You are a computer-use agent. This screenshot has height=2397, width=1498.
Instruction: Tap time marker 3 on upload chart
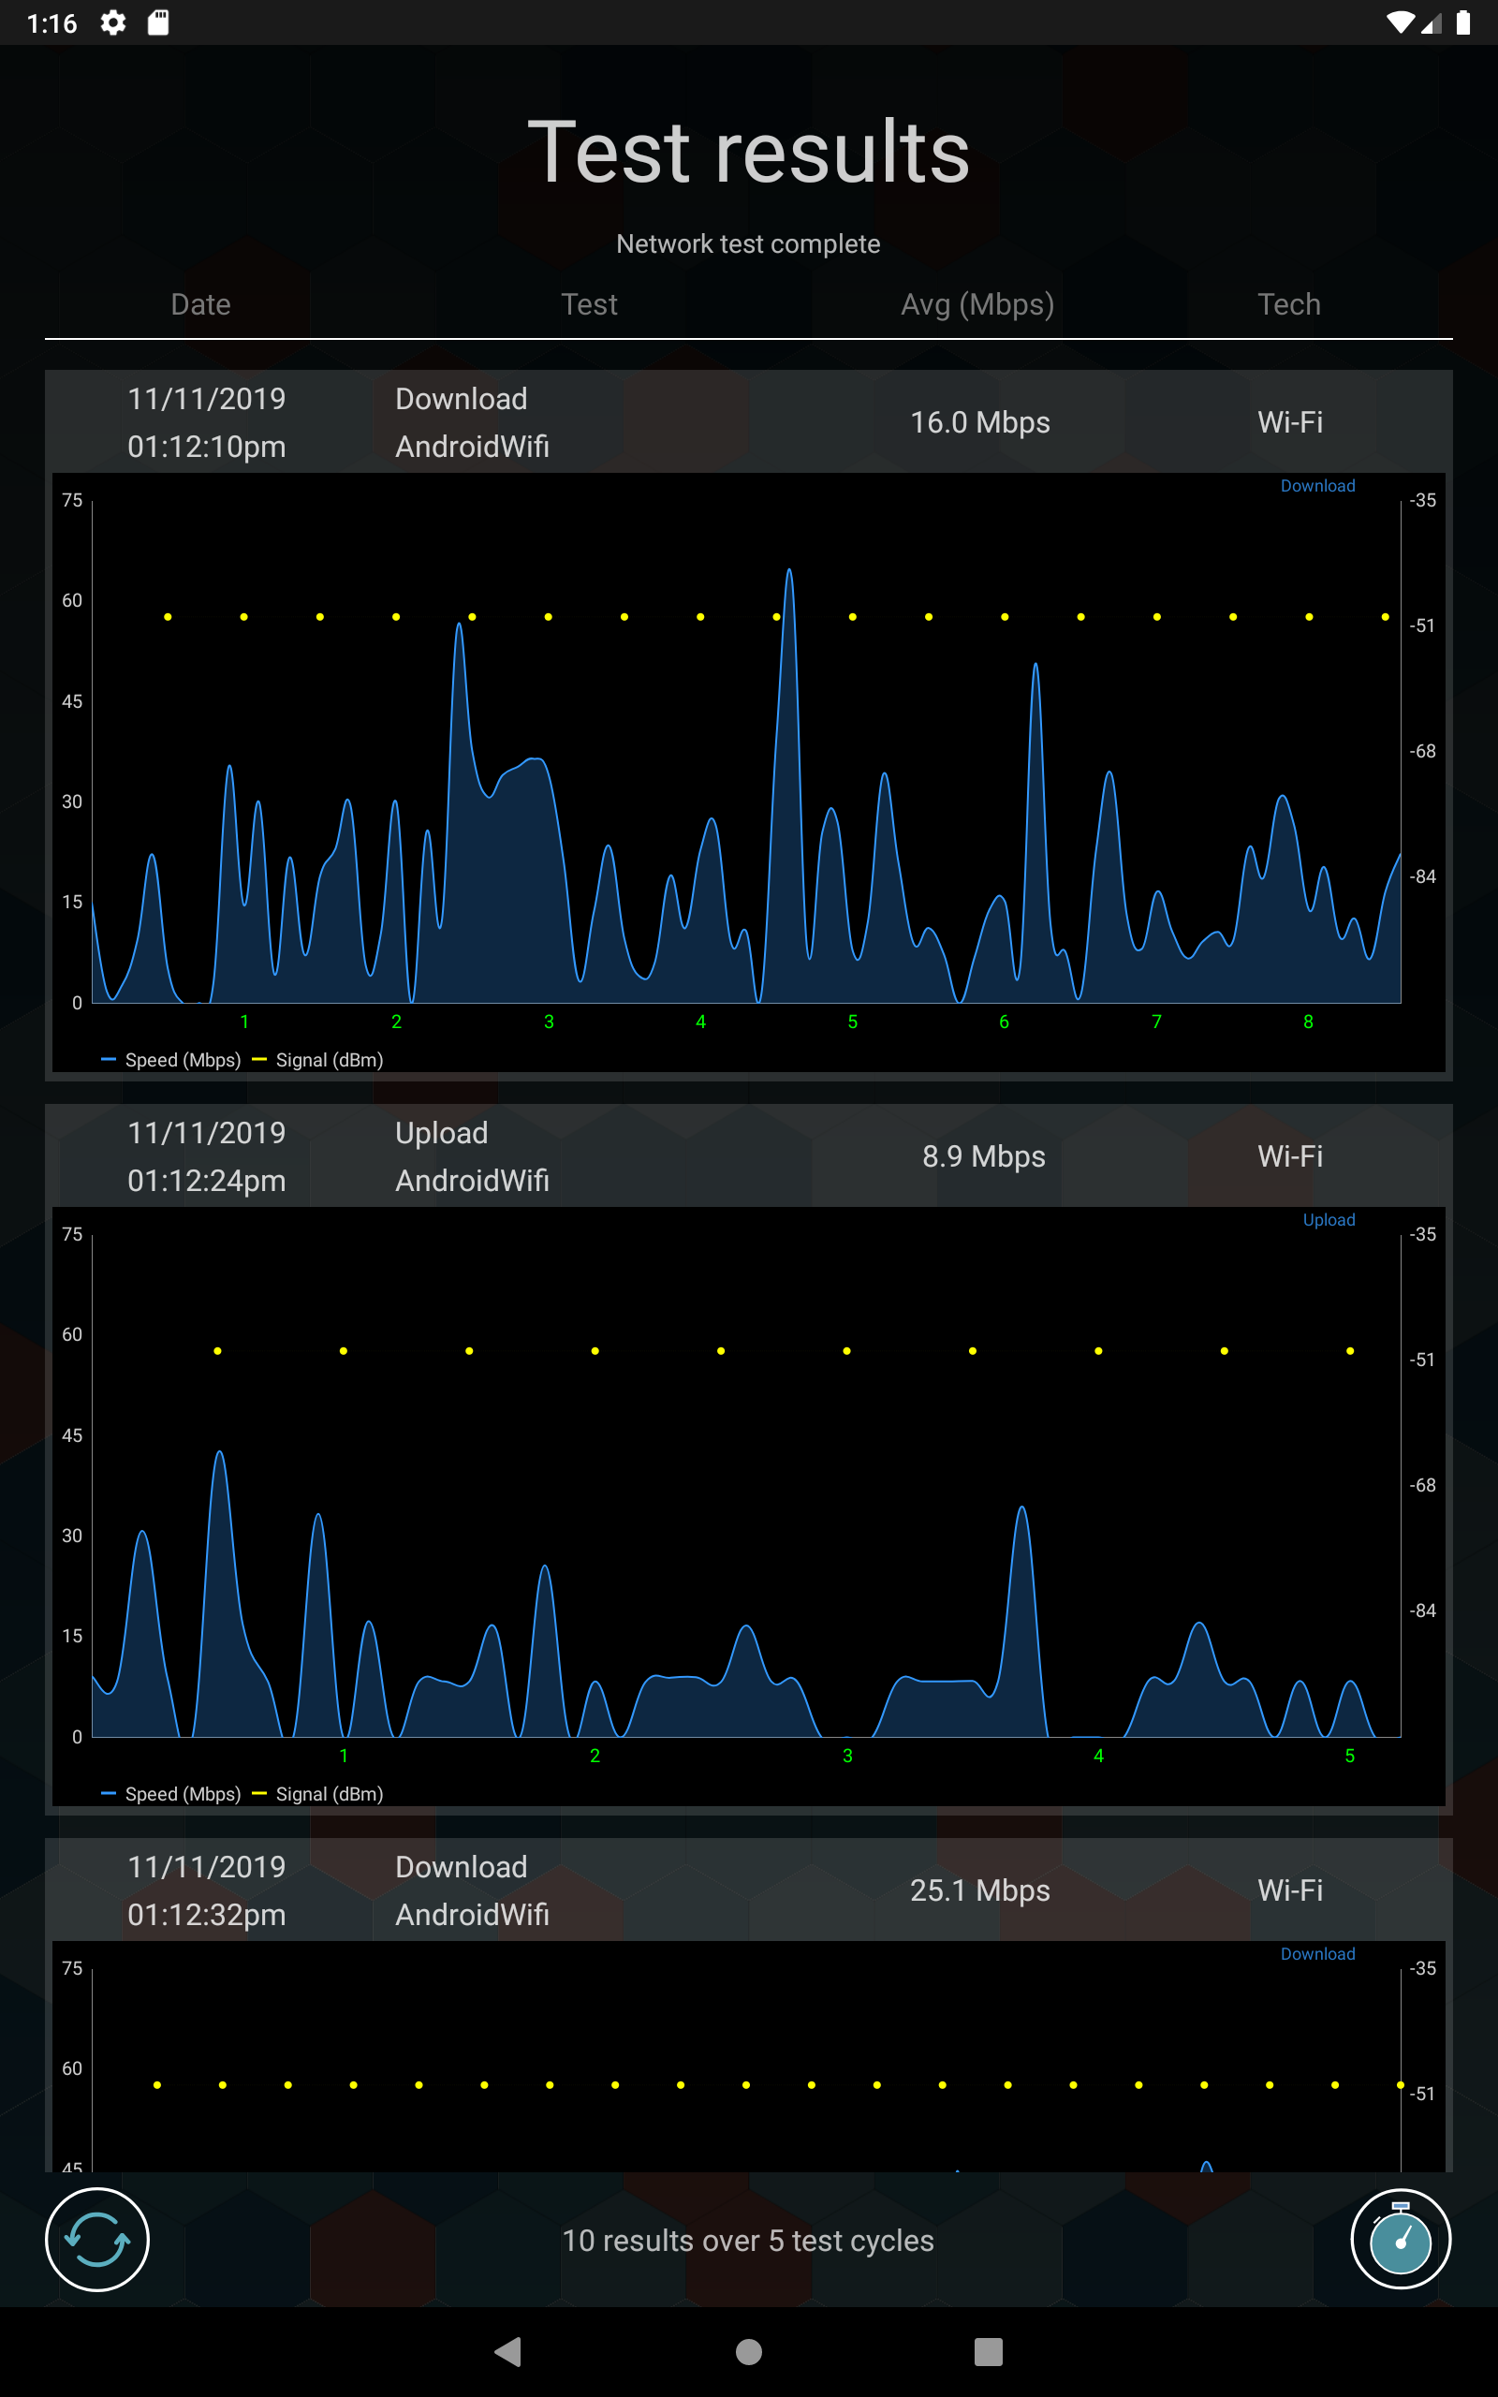pyautogui.click(x=847, y=1756)
